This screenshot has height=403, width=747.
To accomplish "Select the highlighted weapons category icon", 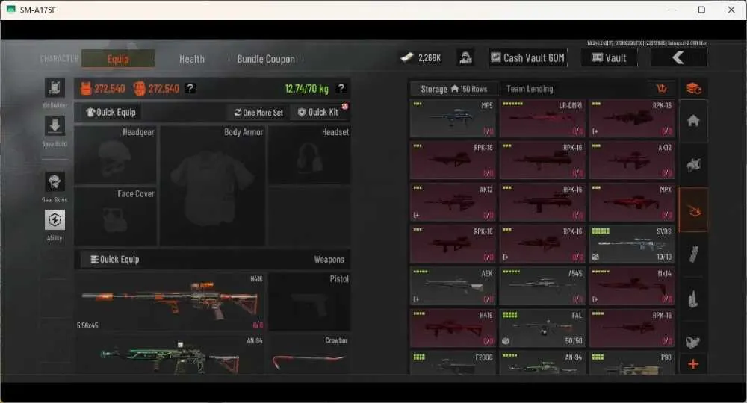I will [x=693, y=210].
